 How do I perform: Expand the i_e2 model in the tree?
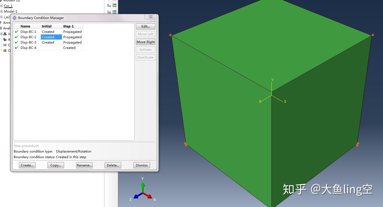click(1, 17)
